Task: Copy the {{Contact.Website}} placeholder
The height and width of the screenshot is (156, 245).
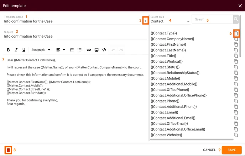Action: click(x=236, y=135)
